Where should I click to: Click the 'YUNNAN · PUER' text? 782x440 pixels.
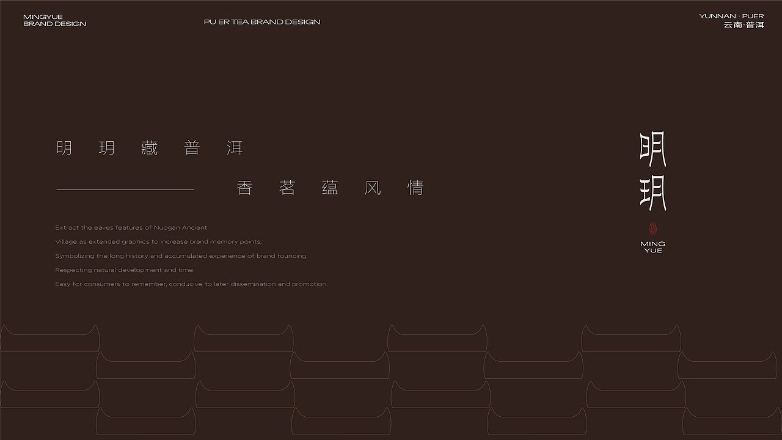[731, 16]
